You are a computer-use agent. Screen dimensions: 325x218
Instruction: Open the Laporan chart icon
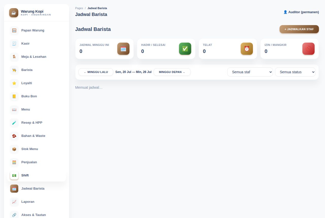pos(14,202)
